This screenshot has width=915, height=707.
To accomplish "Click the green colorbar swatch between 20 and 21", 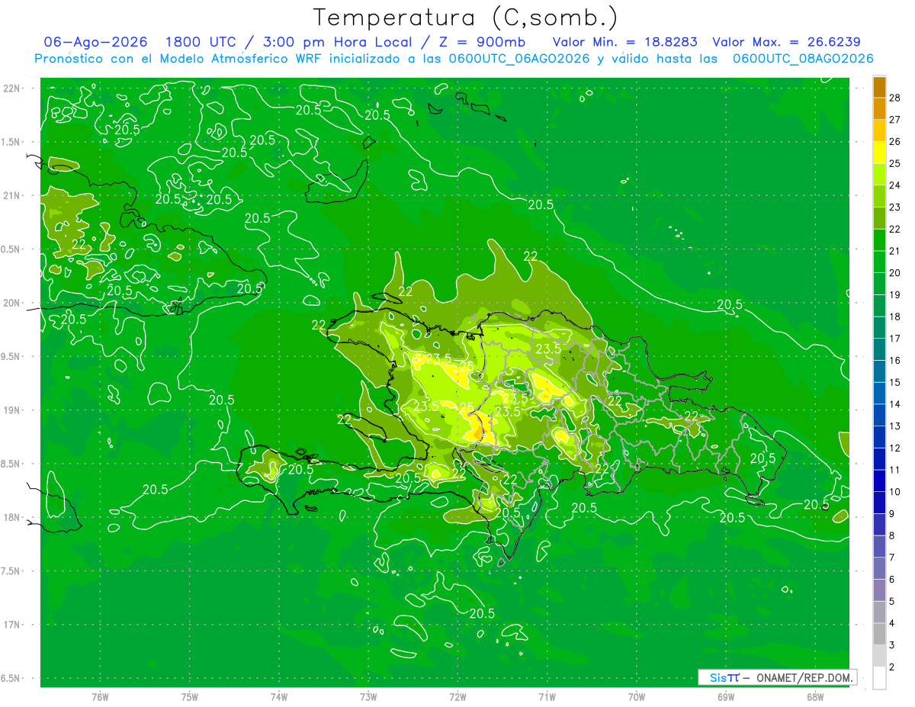I will (879, 262).
